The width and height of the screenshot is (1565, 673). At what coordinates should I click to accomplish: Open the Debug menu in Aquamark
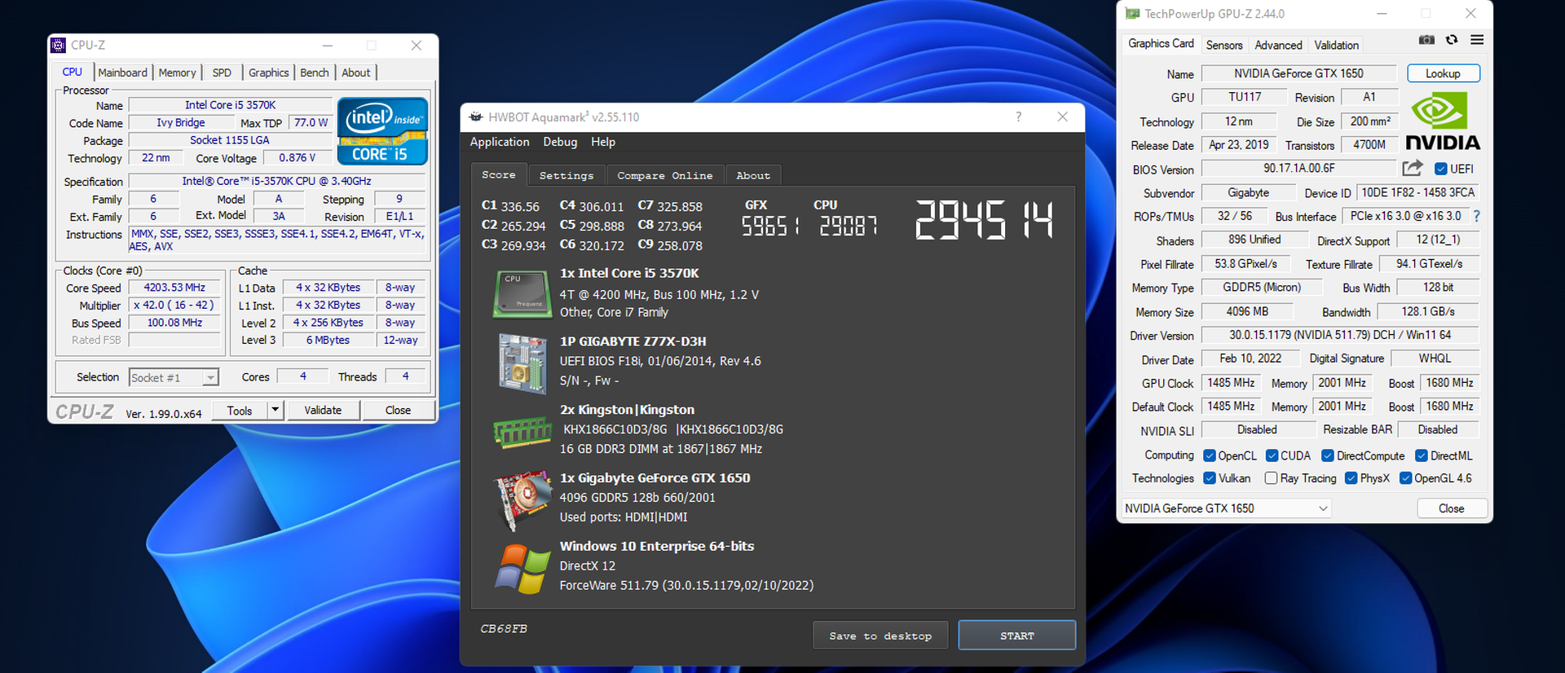(560, 142)
